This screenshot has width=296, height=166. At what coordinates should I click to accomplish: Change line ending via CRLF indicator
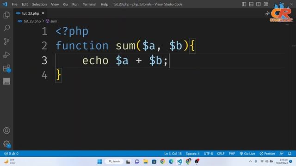(221, 154)
